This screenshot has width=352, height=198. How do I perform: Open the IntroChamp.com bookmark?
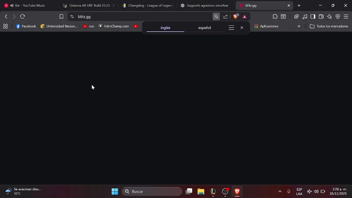point(114,26)
